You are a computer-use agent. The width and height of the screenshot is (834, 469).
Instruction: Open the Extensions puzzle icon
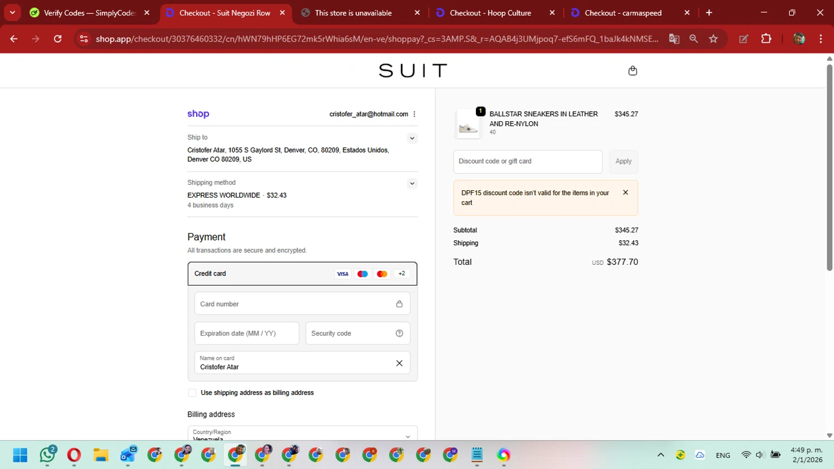(x=766, y=38)
